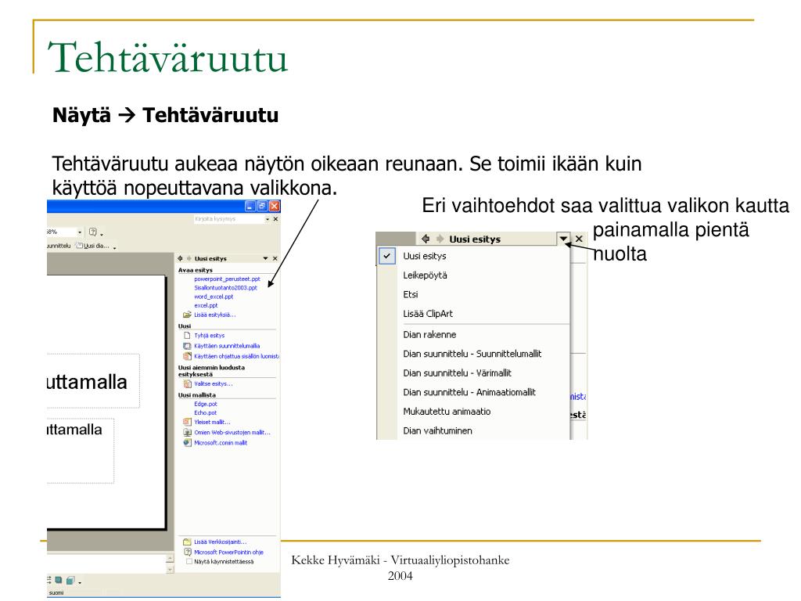801x601 pixels.
Task: Click the design template icon beside Käyttäen suunnittelumallia
Action: [x=187, y=346]
